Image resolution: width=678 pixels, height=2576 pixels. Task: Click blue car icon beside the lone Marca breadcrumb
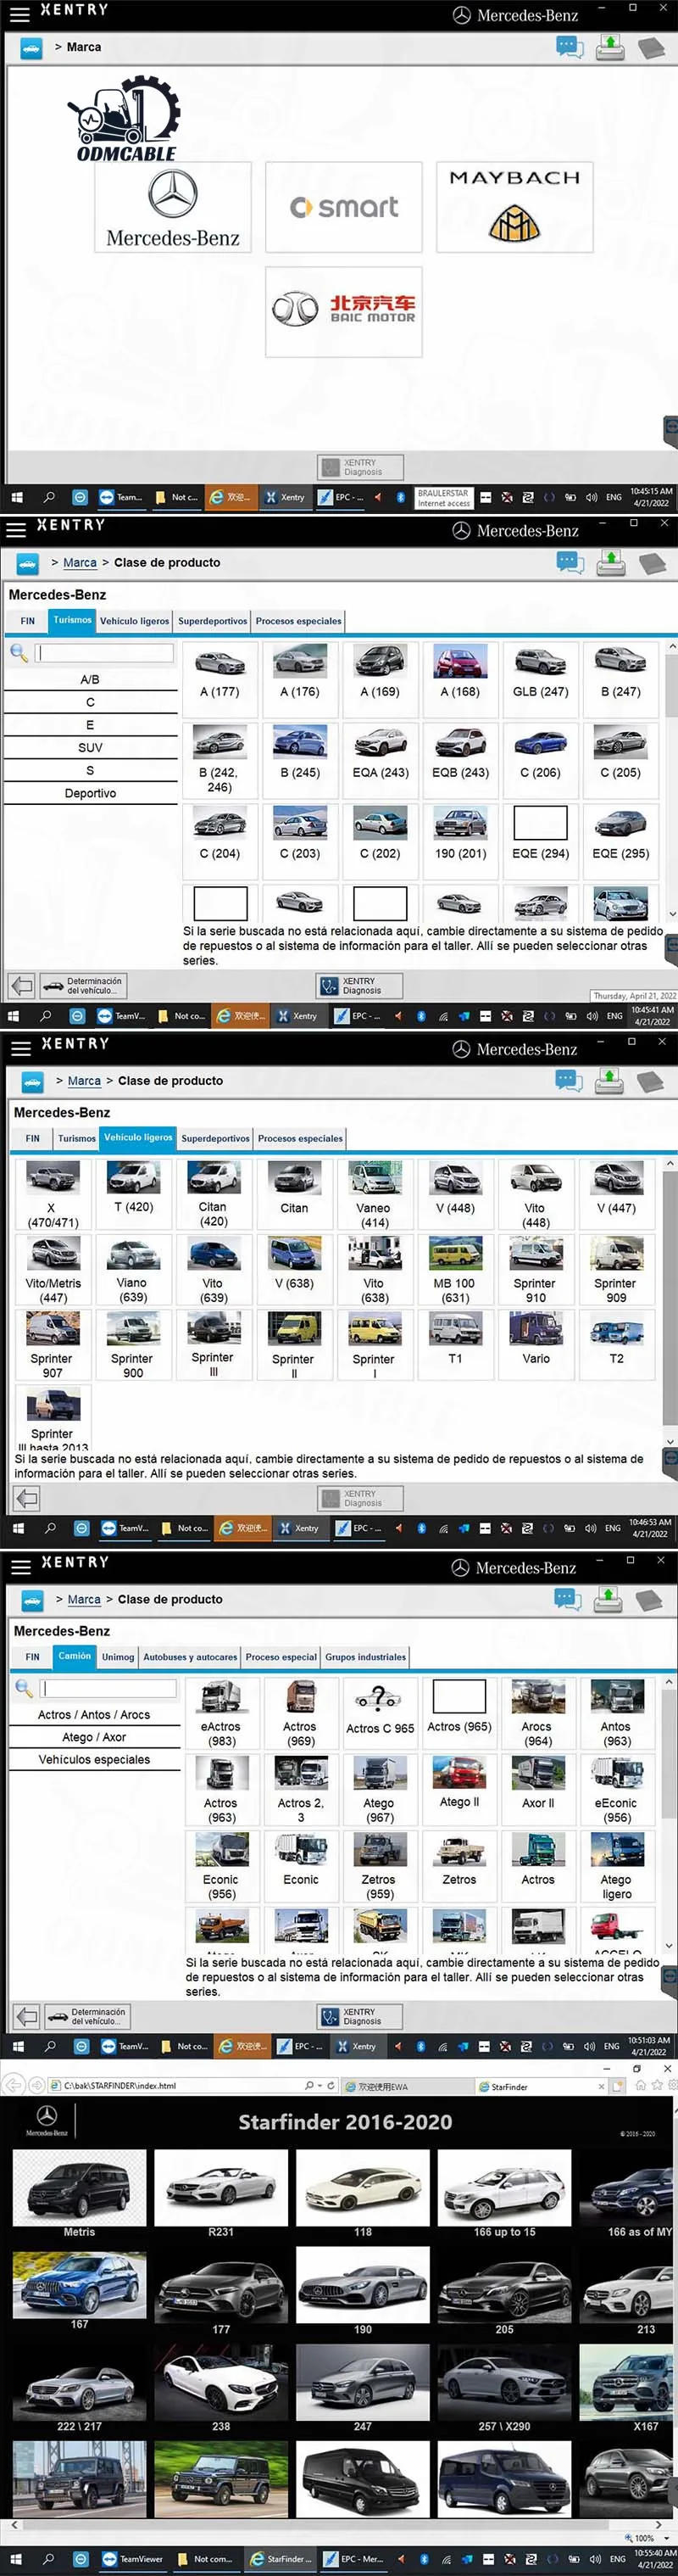tap(31, 47)
